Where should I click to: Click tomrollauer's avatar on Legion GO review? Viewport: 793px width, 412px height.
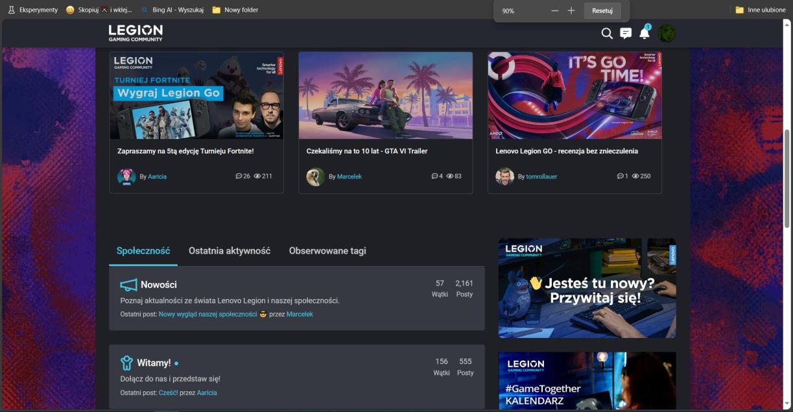[x=505, y=176]
